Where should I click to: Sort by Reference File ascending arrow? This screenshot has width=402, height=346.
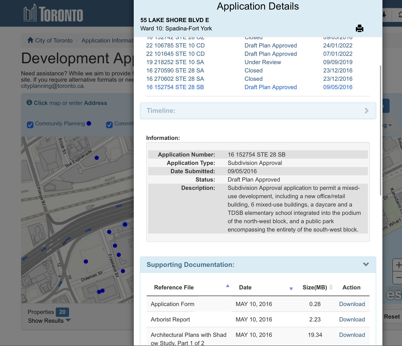coord(228,286)
